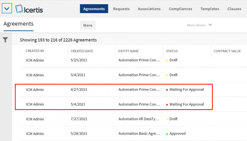Click the Agreements page heading

coord(19,24)
